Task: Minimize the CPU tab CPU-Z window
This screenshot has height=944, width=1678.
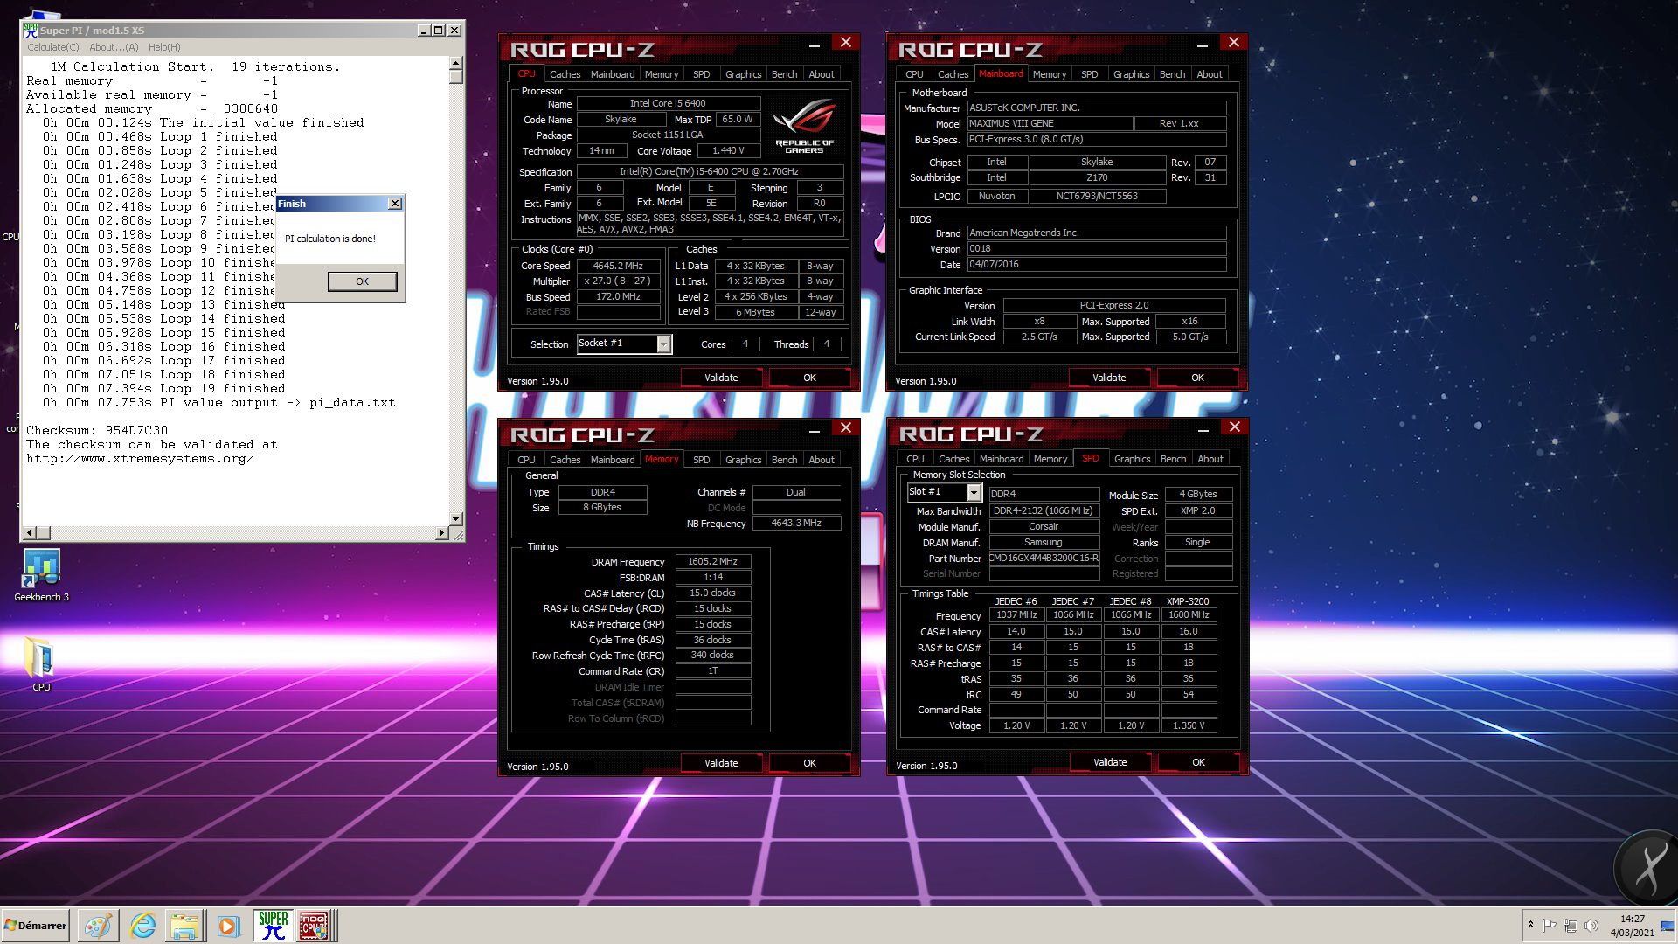Action: point(814,45)
